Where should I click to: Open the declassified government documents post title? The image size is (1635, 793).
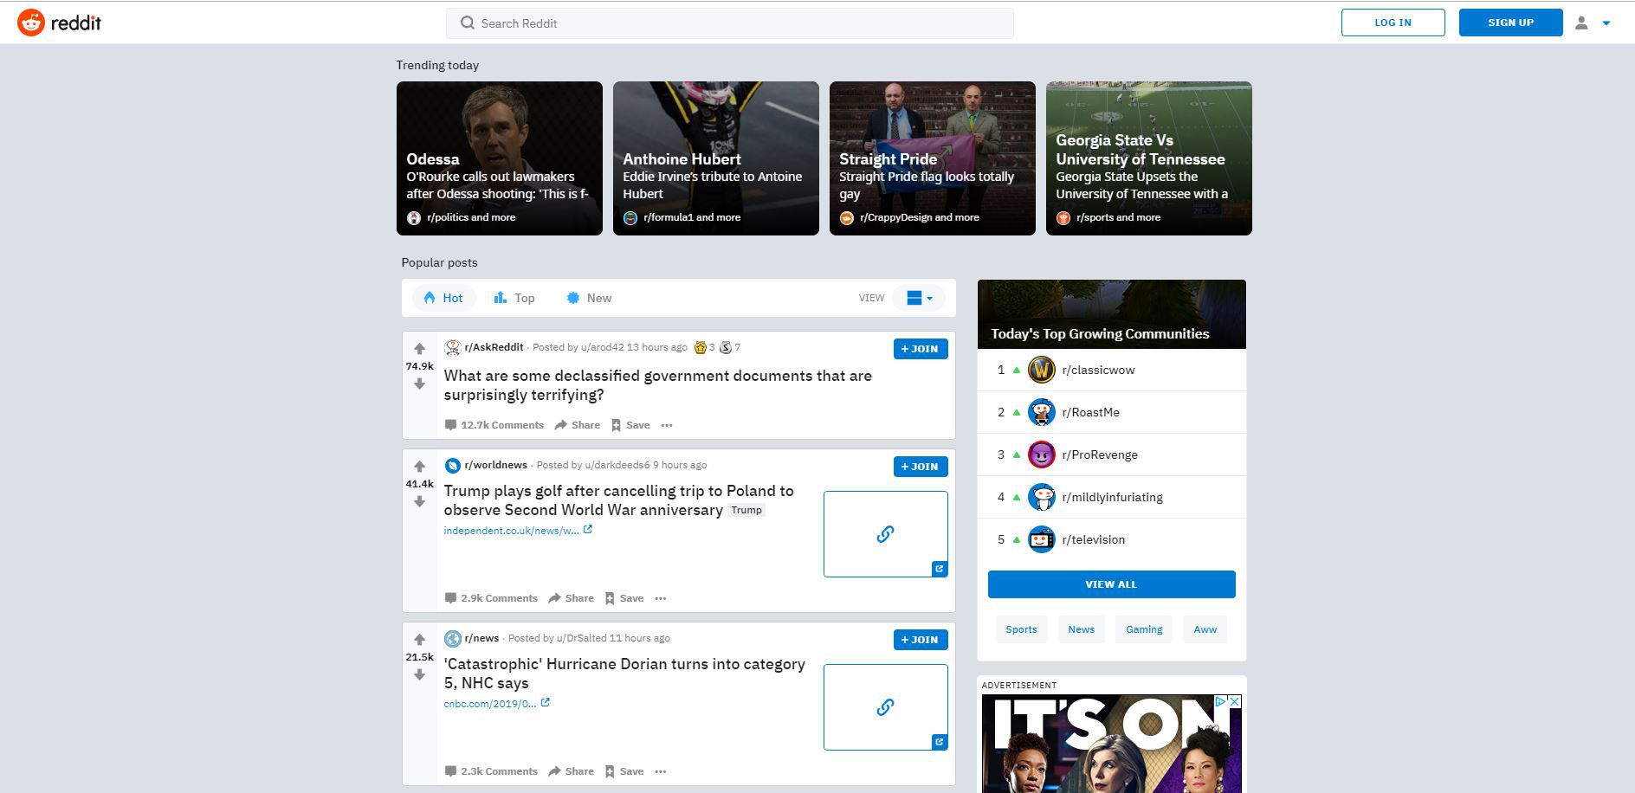point(658,385)
